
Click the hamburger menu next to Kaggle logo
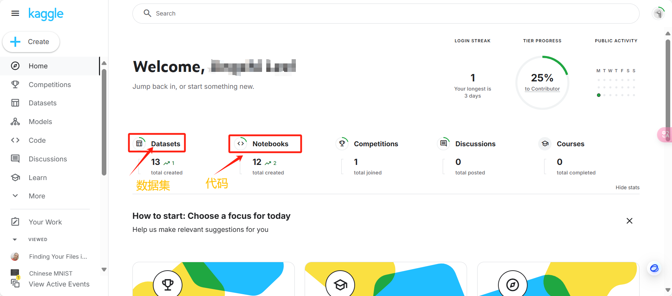click(x=15, y=13)
